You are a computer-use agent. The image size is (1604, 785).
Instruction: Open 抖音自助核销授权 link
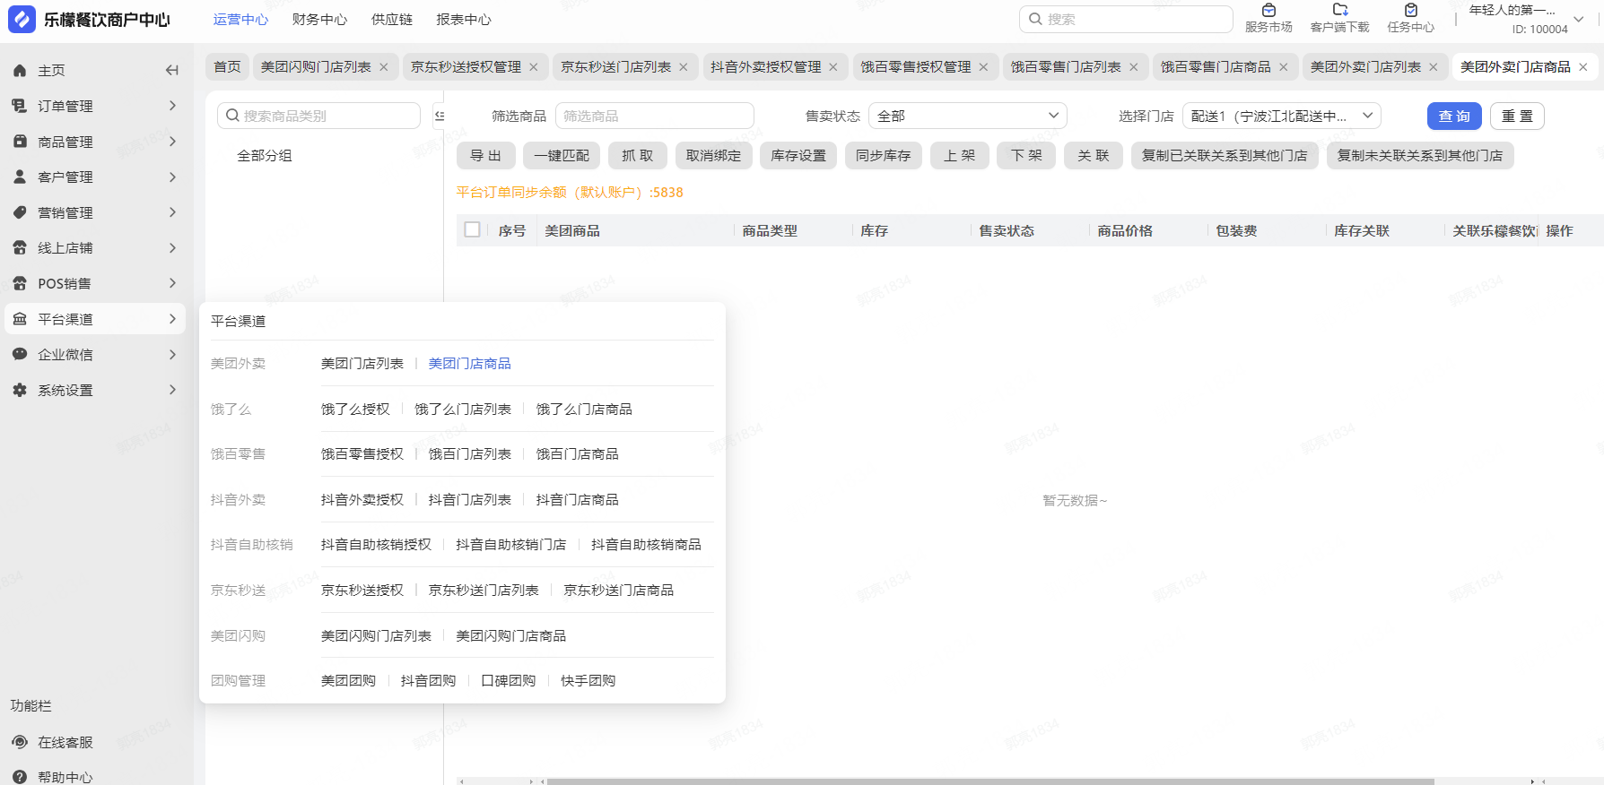point(376,544)
